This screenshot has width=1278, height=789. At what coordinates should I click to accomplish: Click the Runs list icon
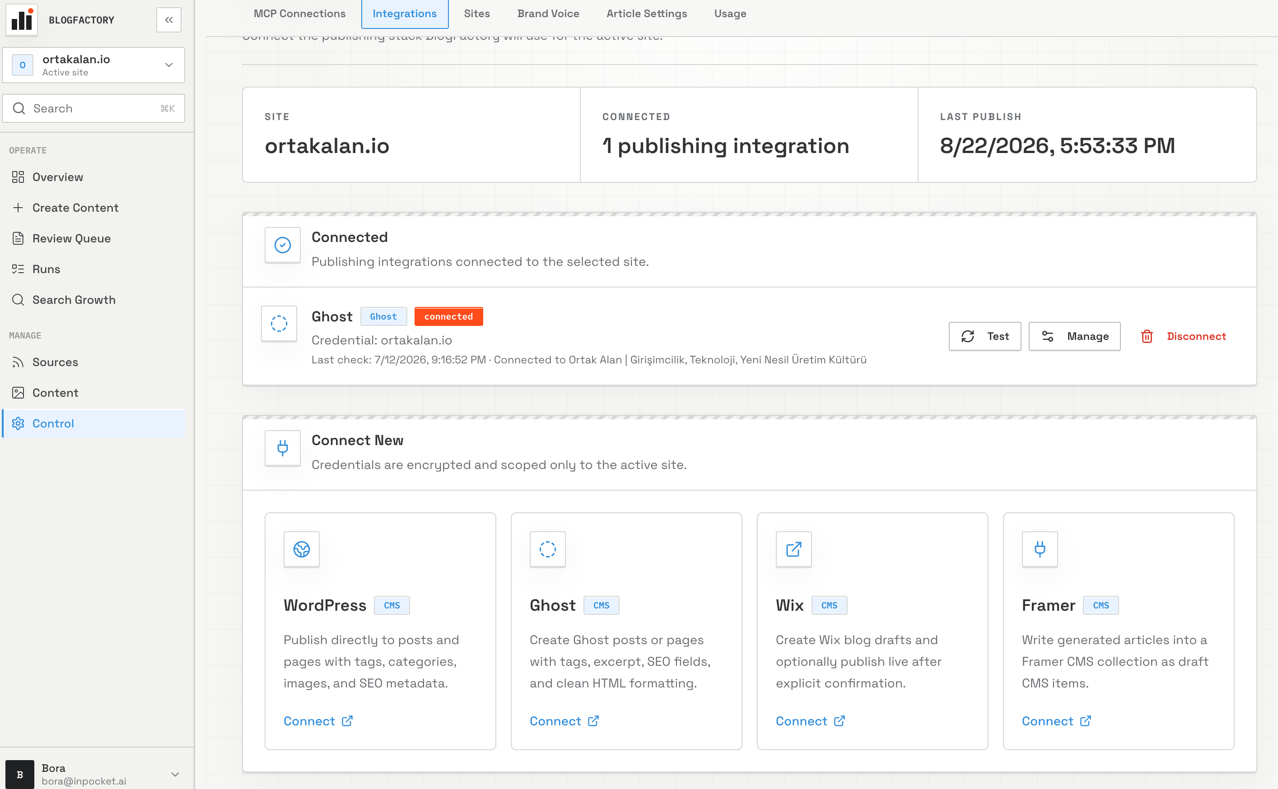click(x=18, y=269)
